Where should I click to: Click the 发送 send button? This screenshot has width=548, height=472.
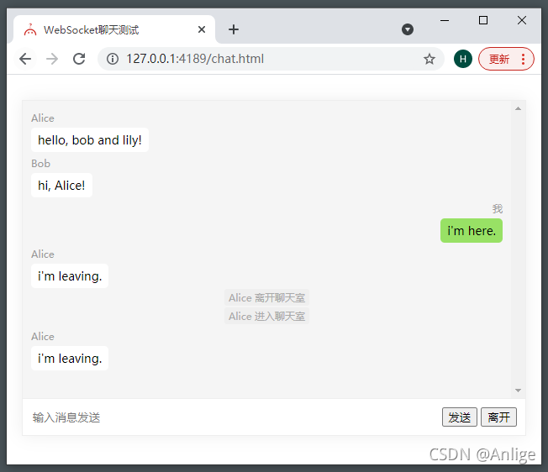(x=459, y=417)
